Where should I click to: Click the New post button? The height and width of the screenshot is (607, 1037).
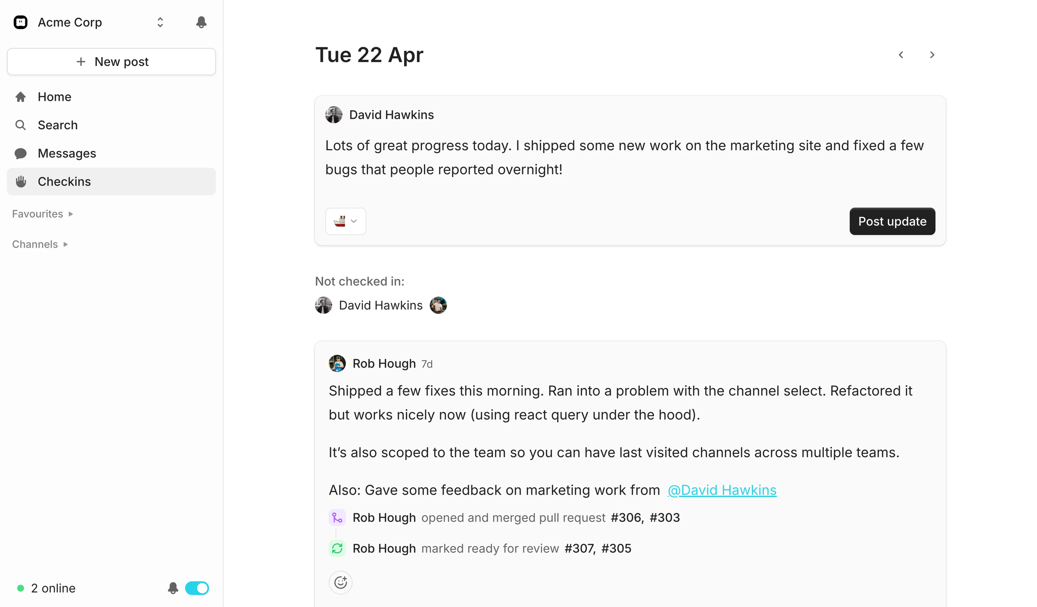coord(111,62)
